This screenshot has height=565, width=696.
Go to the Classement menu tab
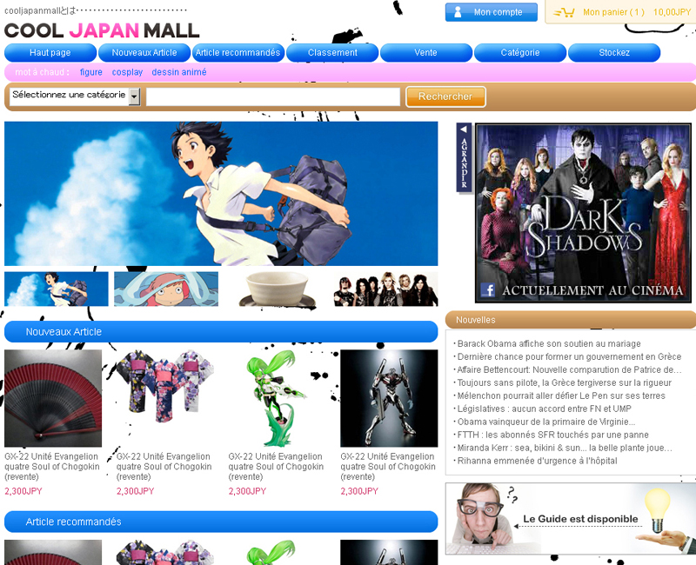pyautogui.click(x=332, y=53)
